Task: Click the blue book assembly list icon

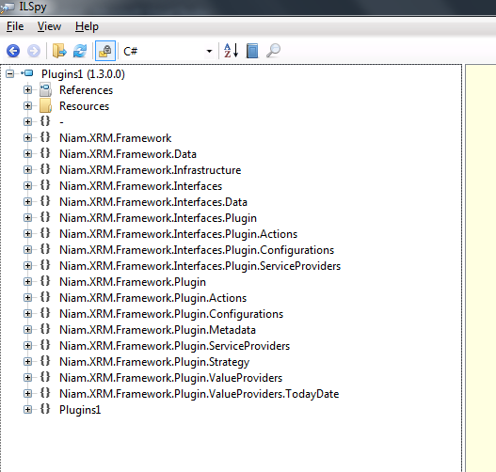Action: point(252,51)
